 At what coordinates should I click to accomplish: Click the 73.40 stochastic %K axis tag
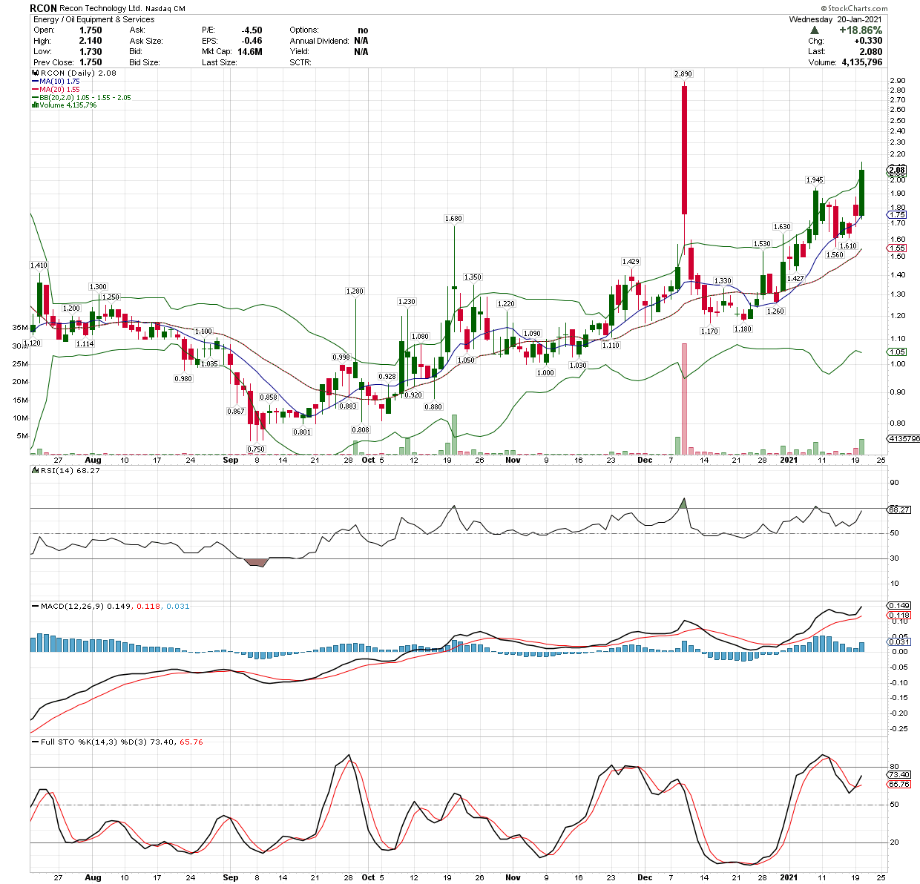click(898, 775)
